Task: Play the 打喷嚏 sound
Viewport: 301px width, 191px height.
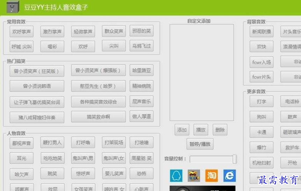Action: click(142, 143)
